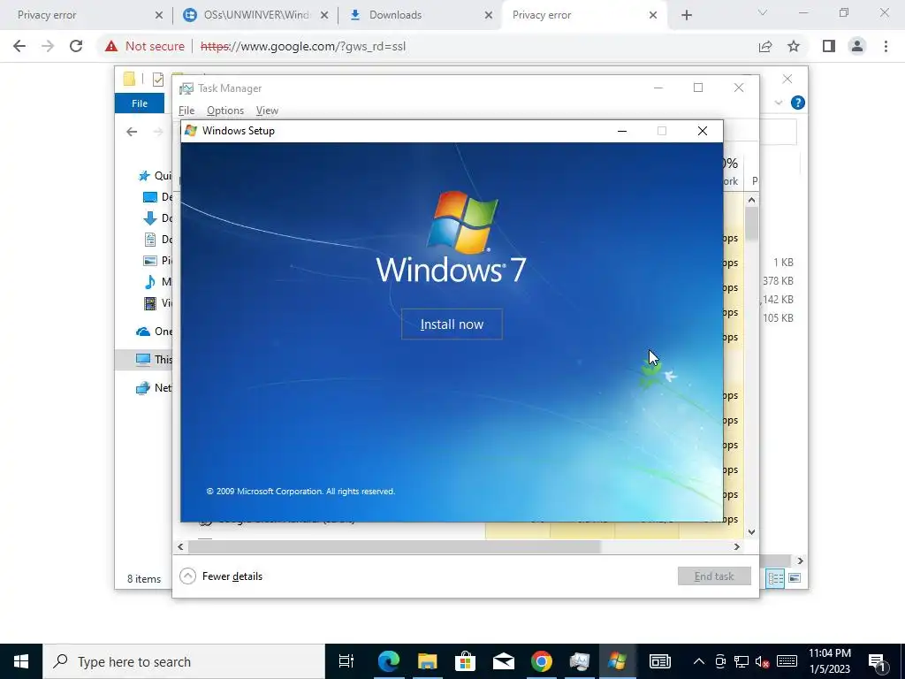Viewport: 905px width, 679px height.
Task: Bookmark this page with the star
Action: pos(794,46)
